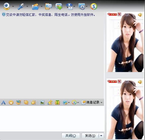Image resolution: width=145 pixels, height=140 pixels.
Task: Open report/police cap icon
Action: pyautogui.click(x=70, y=6)
